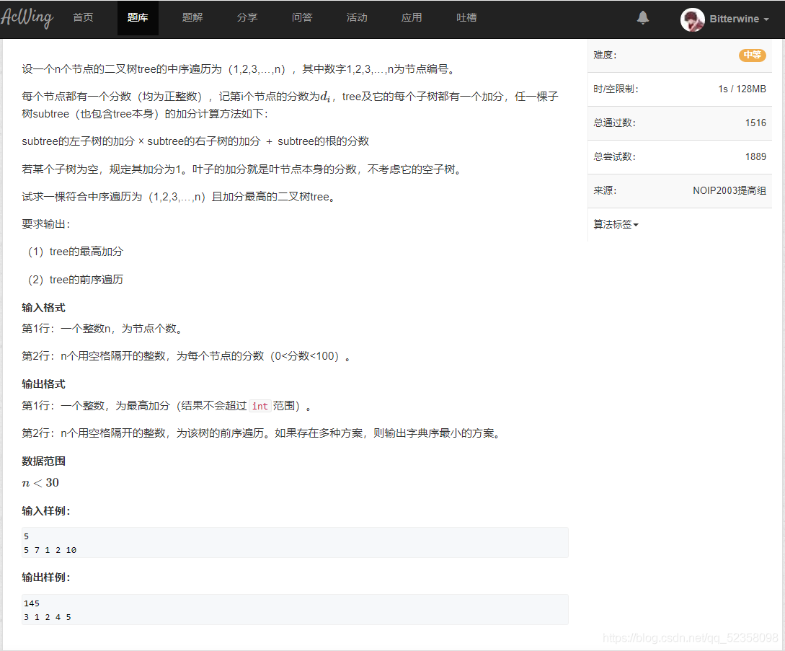Image resolution: width=785 pixels, height=651 pixels.
Task: Click the 总通过数 value 1516
Action: point(755,123)
